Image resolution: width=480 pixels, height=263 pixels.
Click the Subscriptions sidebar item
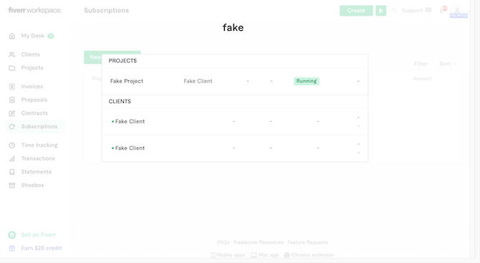pyautogui.click(x=36, y=126)
